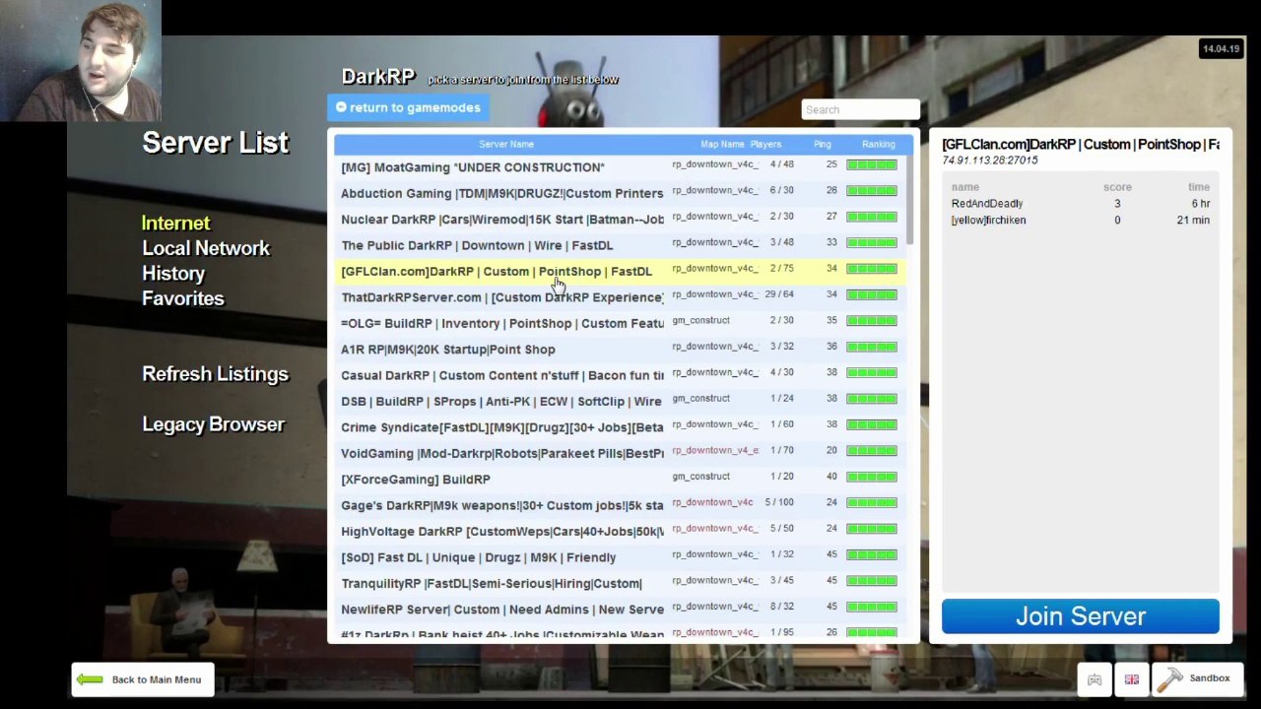Screen dimensions: 1261x709
Task: Click the 29 / 64 players cell
Action: tap(779, 294)
